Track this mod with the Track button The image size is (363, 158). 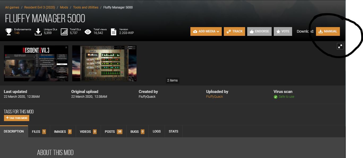click(234, 31)
